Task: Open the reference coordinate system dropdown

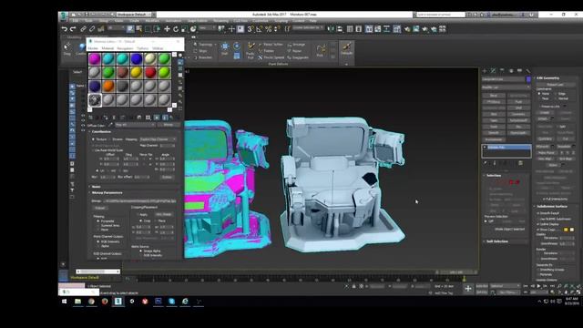Action: [x=208, y=28]
